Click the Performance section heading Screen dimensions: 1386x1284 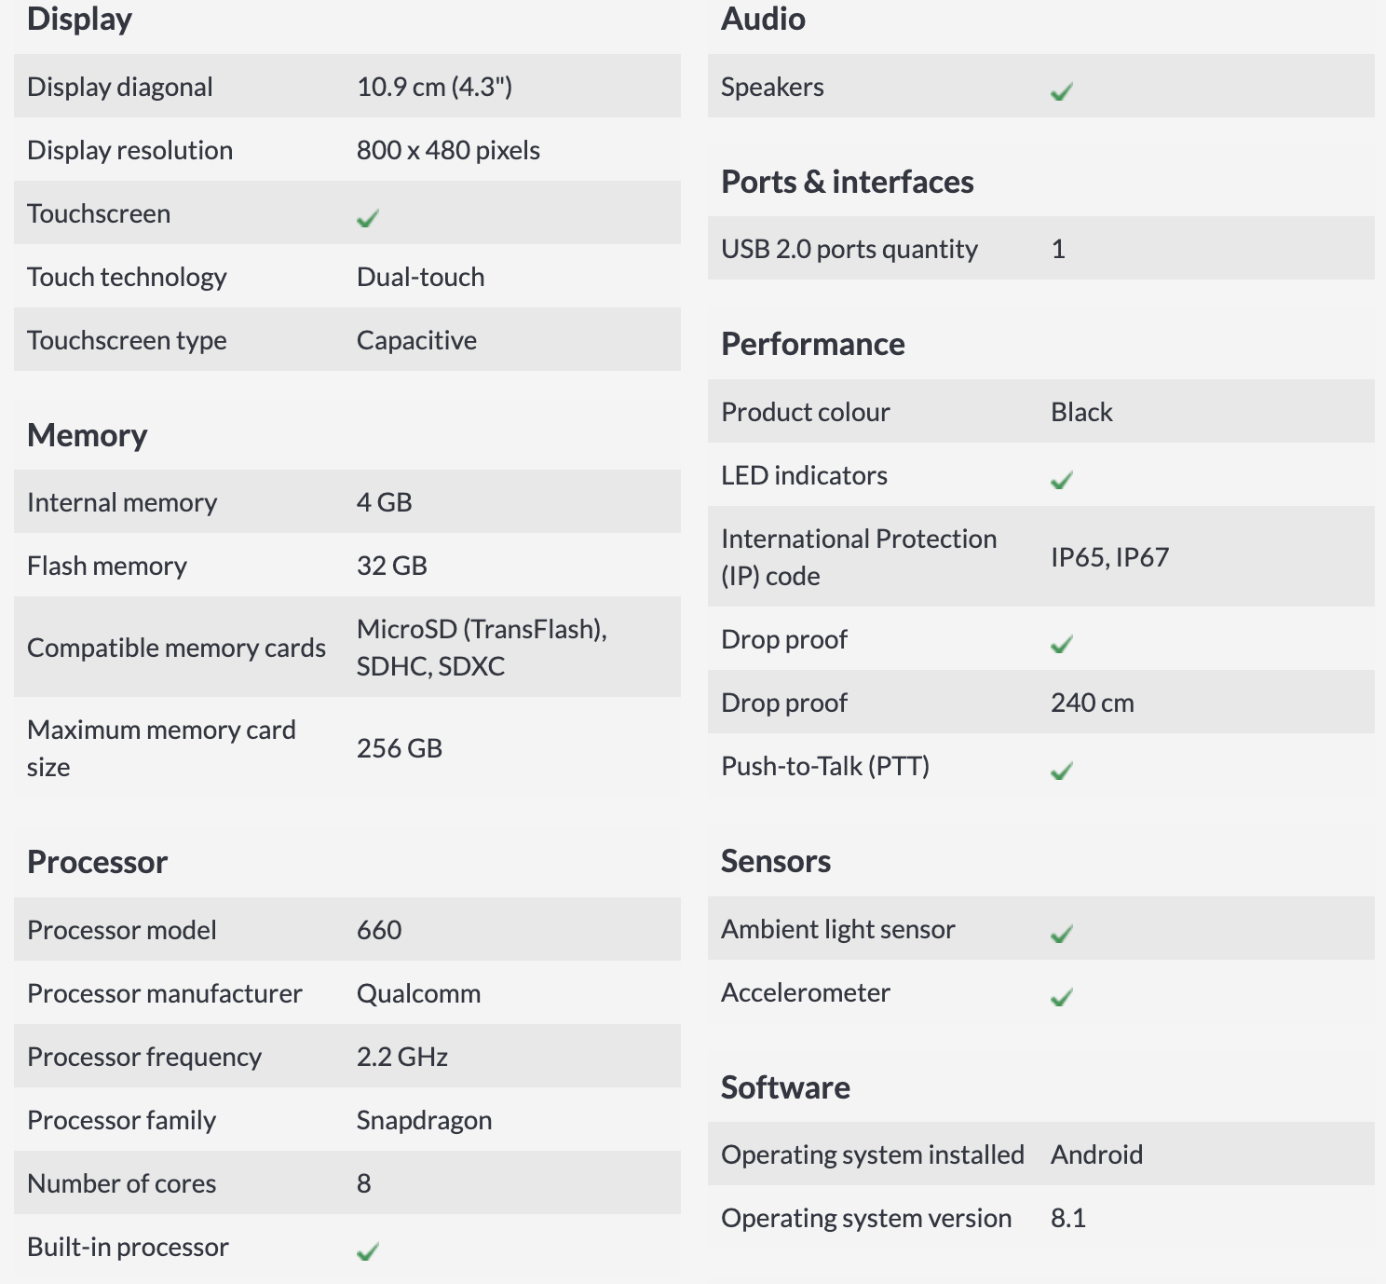pyautogui.click(x=813, y=344)
